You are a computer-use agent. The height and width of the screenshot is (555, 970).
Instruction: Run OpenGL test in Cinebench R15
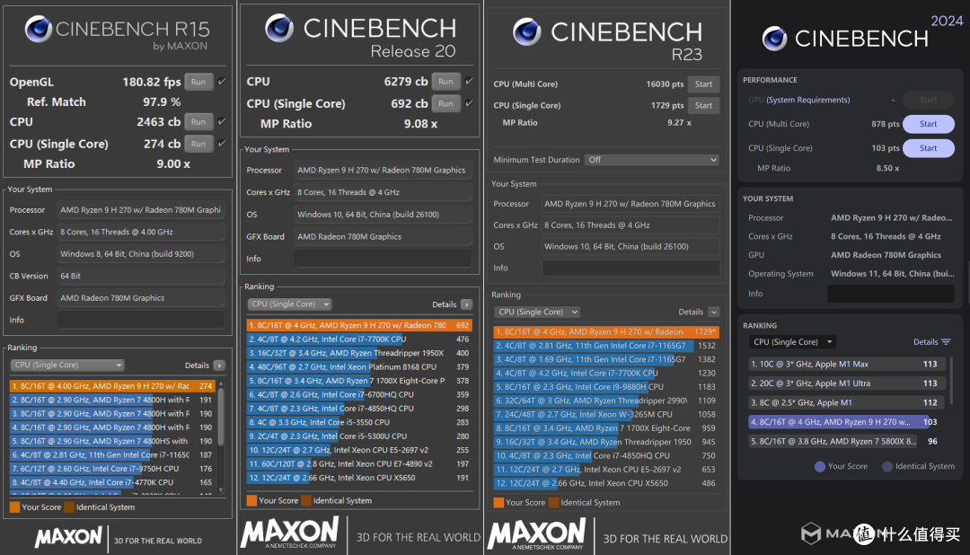tap(198, 82)
